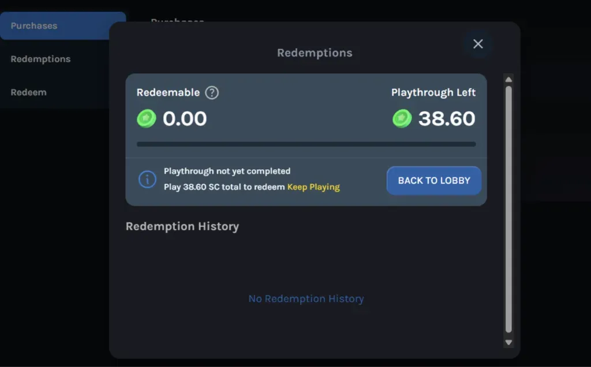
Task: Click the green coin next to Playthrough Left
Action: coord(402,119)
